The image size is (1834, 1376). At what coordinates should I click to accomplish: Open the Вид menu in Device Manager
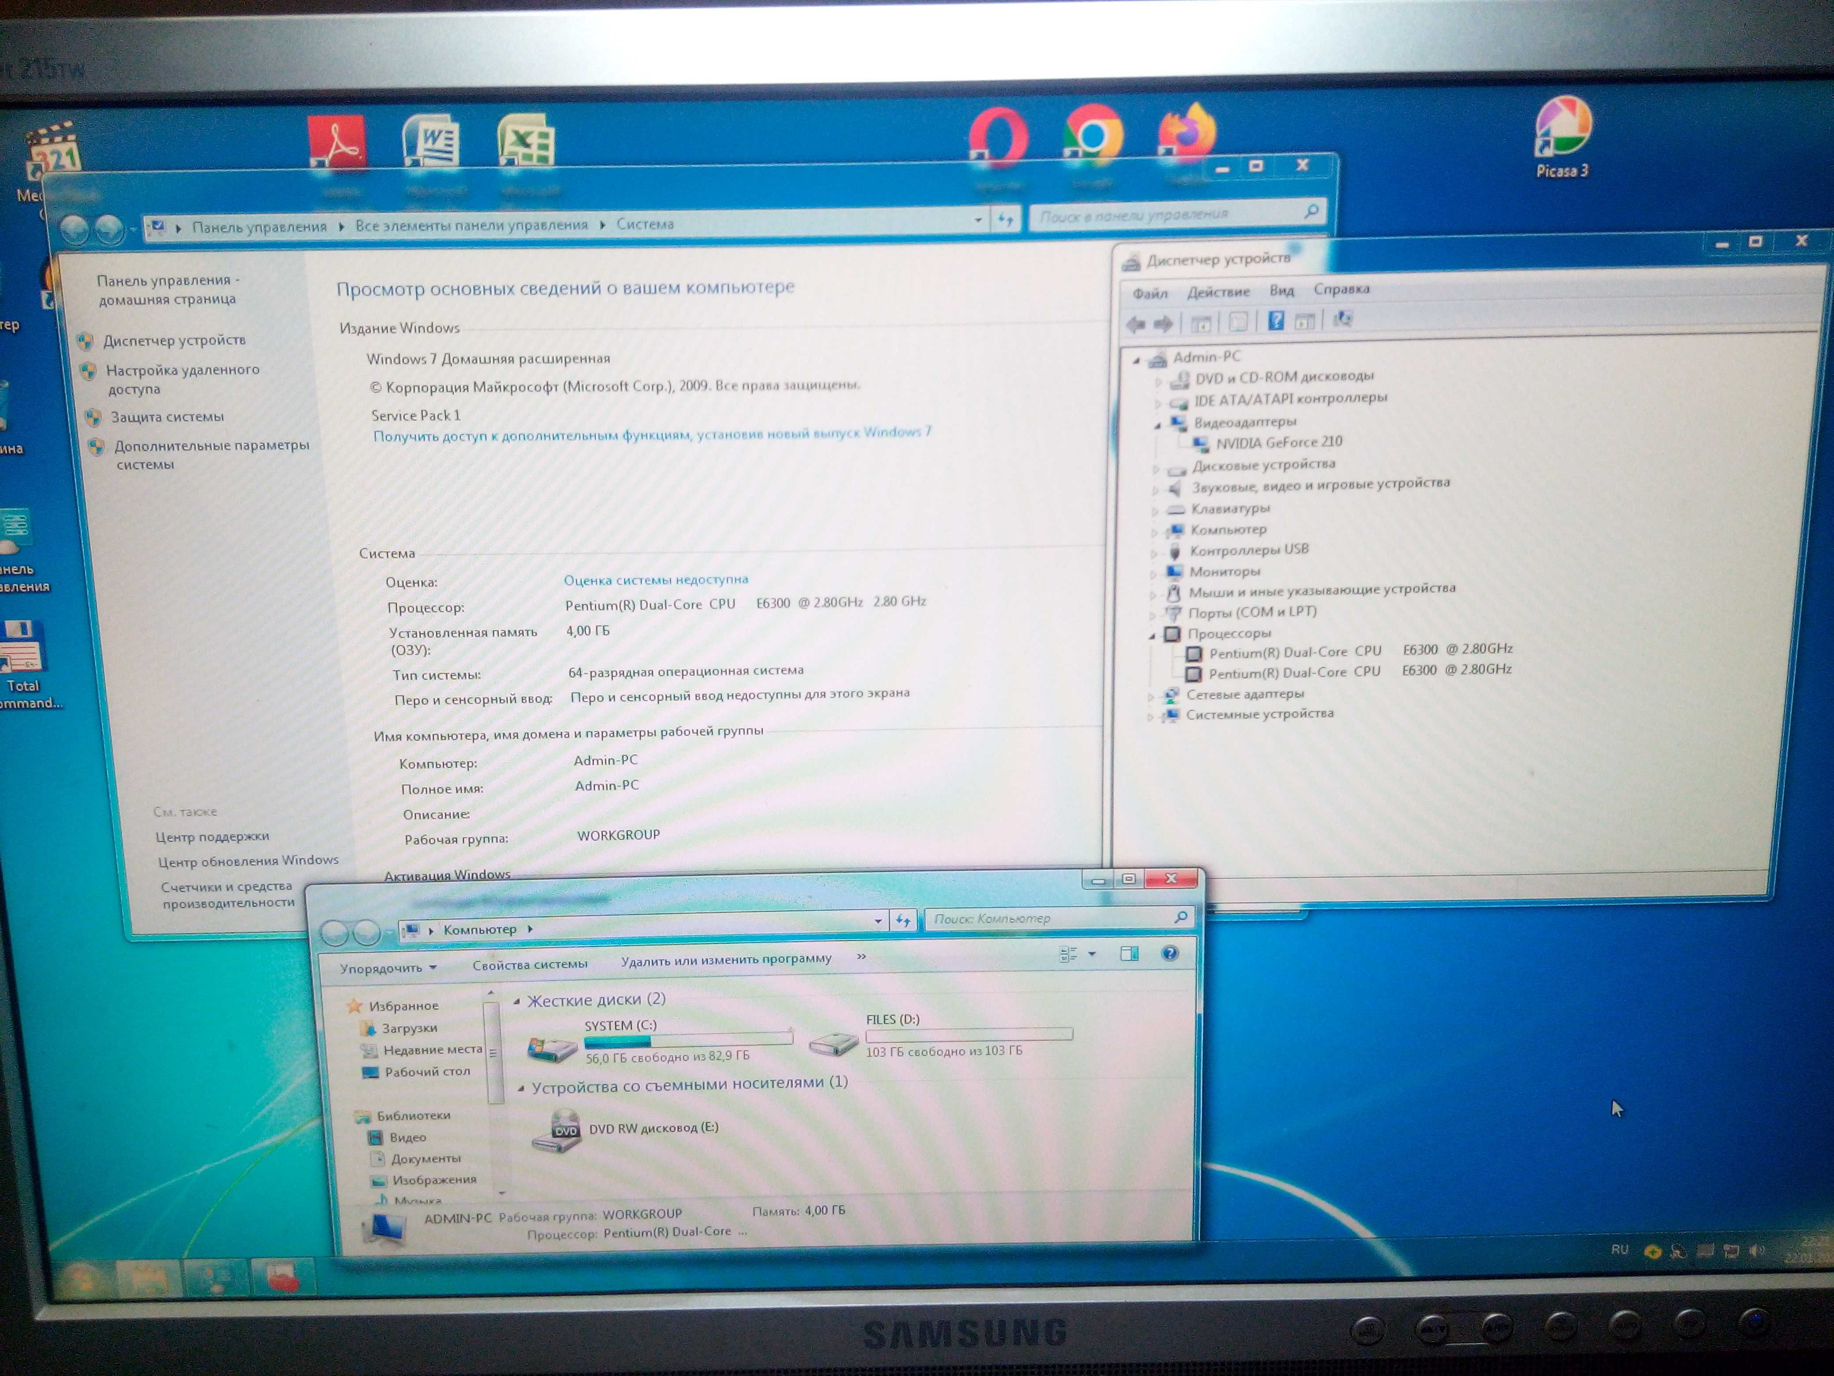(1282, 290)
